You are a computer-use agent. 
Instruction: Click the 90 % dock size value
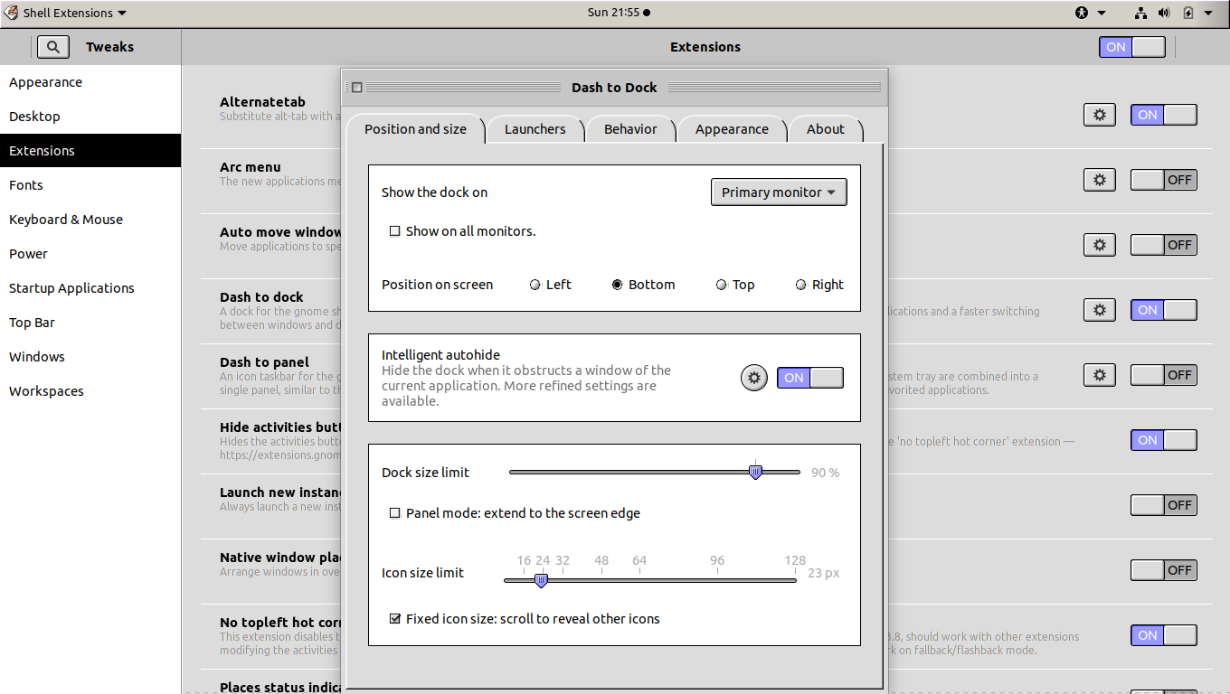point(825,473)
